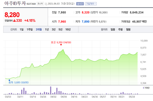The height and width of the screenshot is (101, 153).
Task: Switch to 일봉 candle chart
Action: coord(113,29)
